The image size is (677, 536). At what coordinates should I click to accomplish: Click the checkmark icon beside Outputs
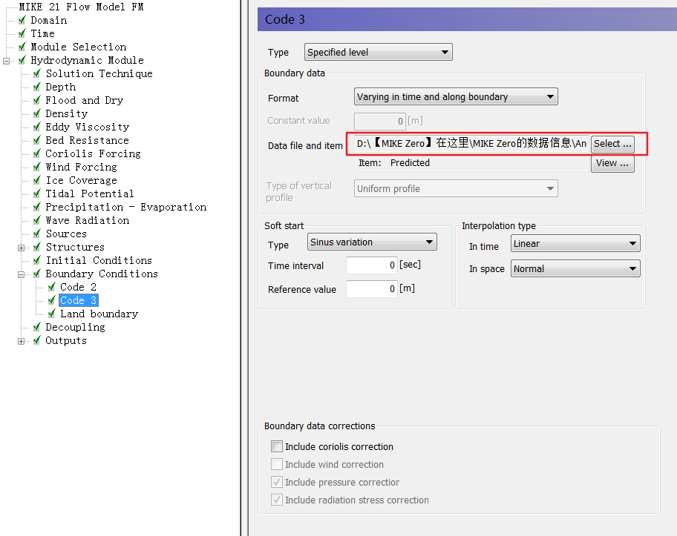(x=37, y=341)
